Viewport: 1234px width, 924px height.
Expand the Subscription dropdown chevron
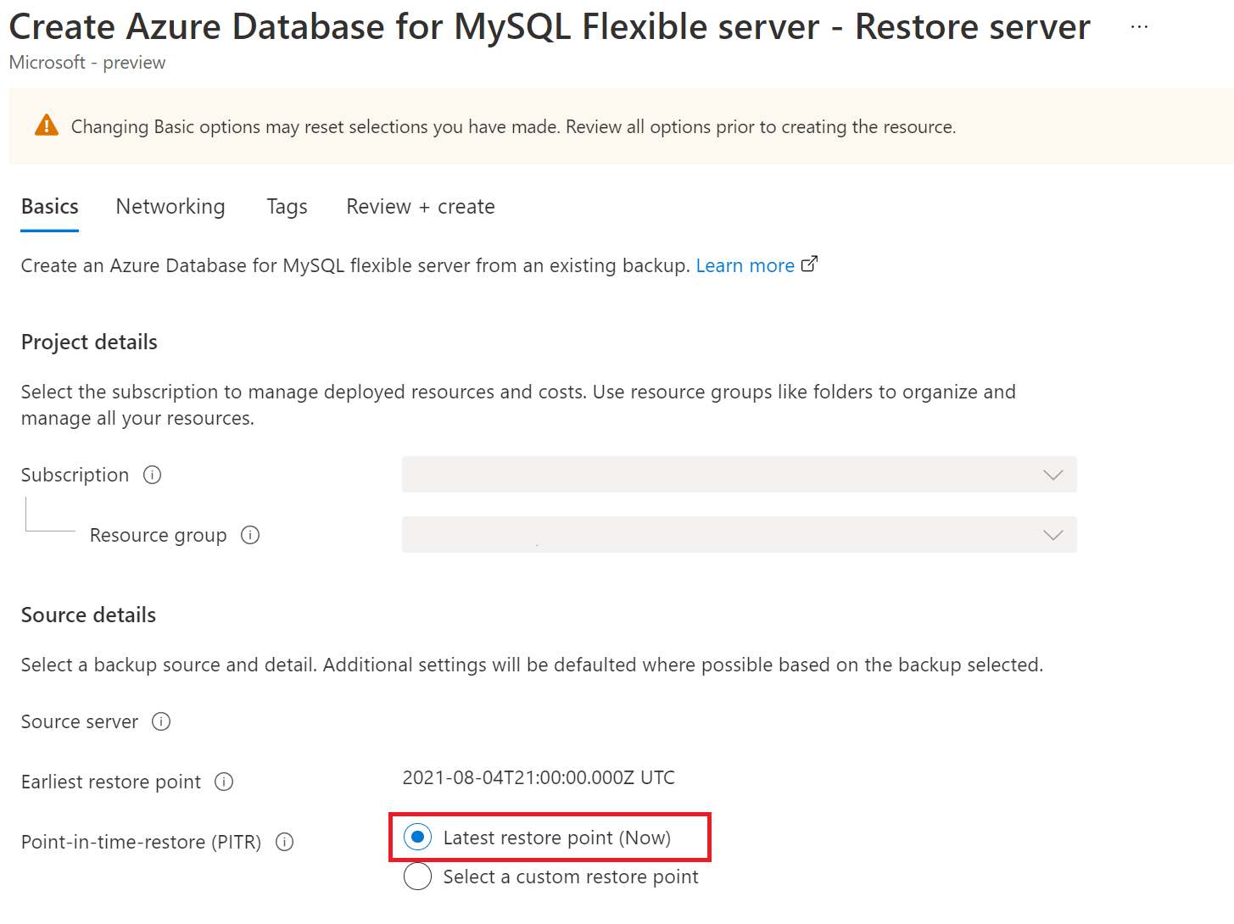1053,475
